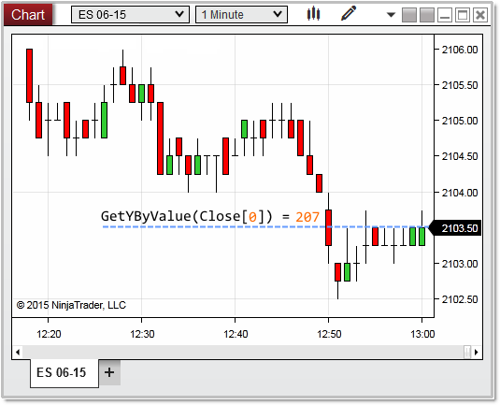Select the drawing tools pencil icon
Screen dimensions: 500x405
coord(349,14)
